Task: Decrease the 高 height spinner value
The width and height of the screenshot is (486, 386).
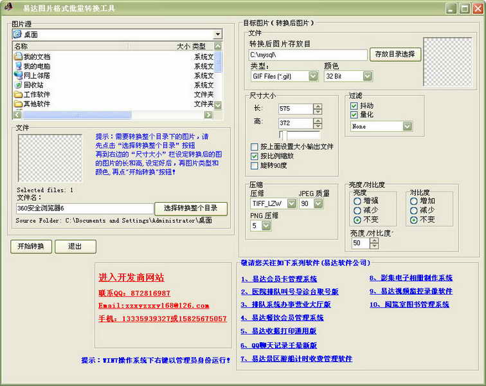Action: [318, 126]
